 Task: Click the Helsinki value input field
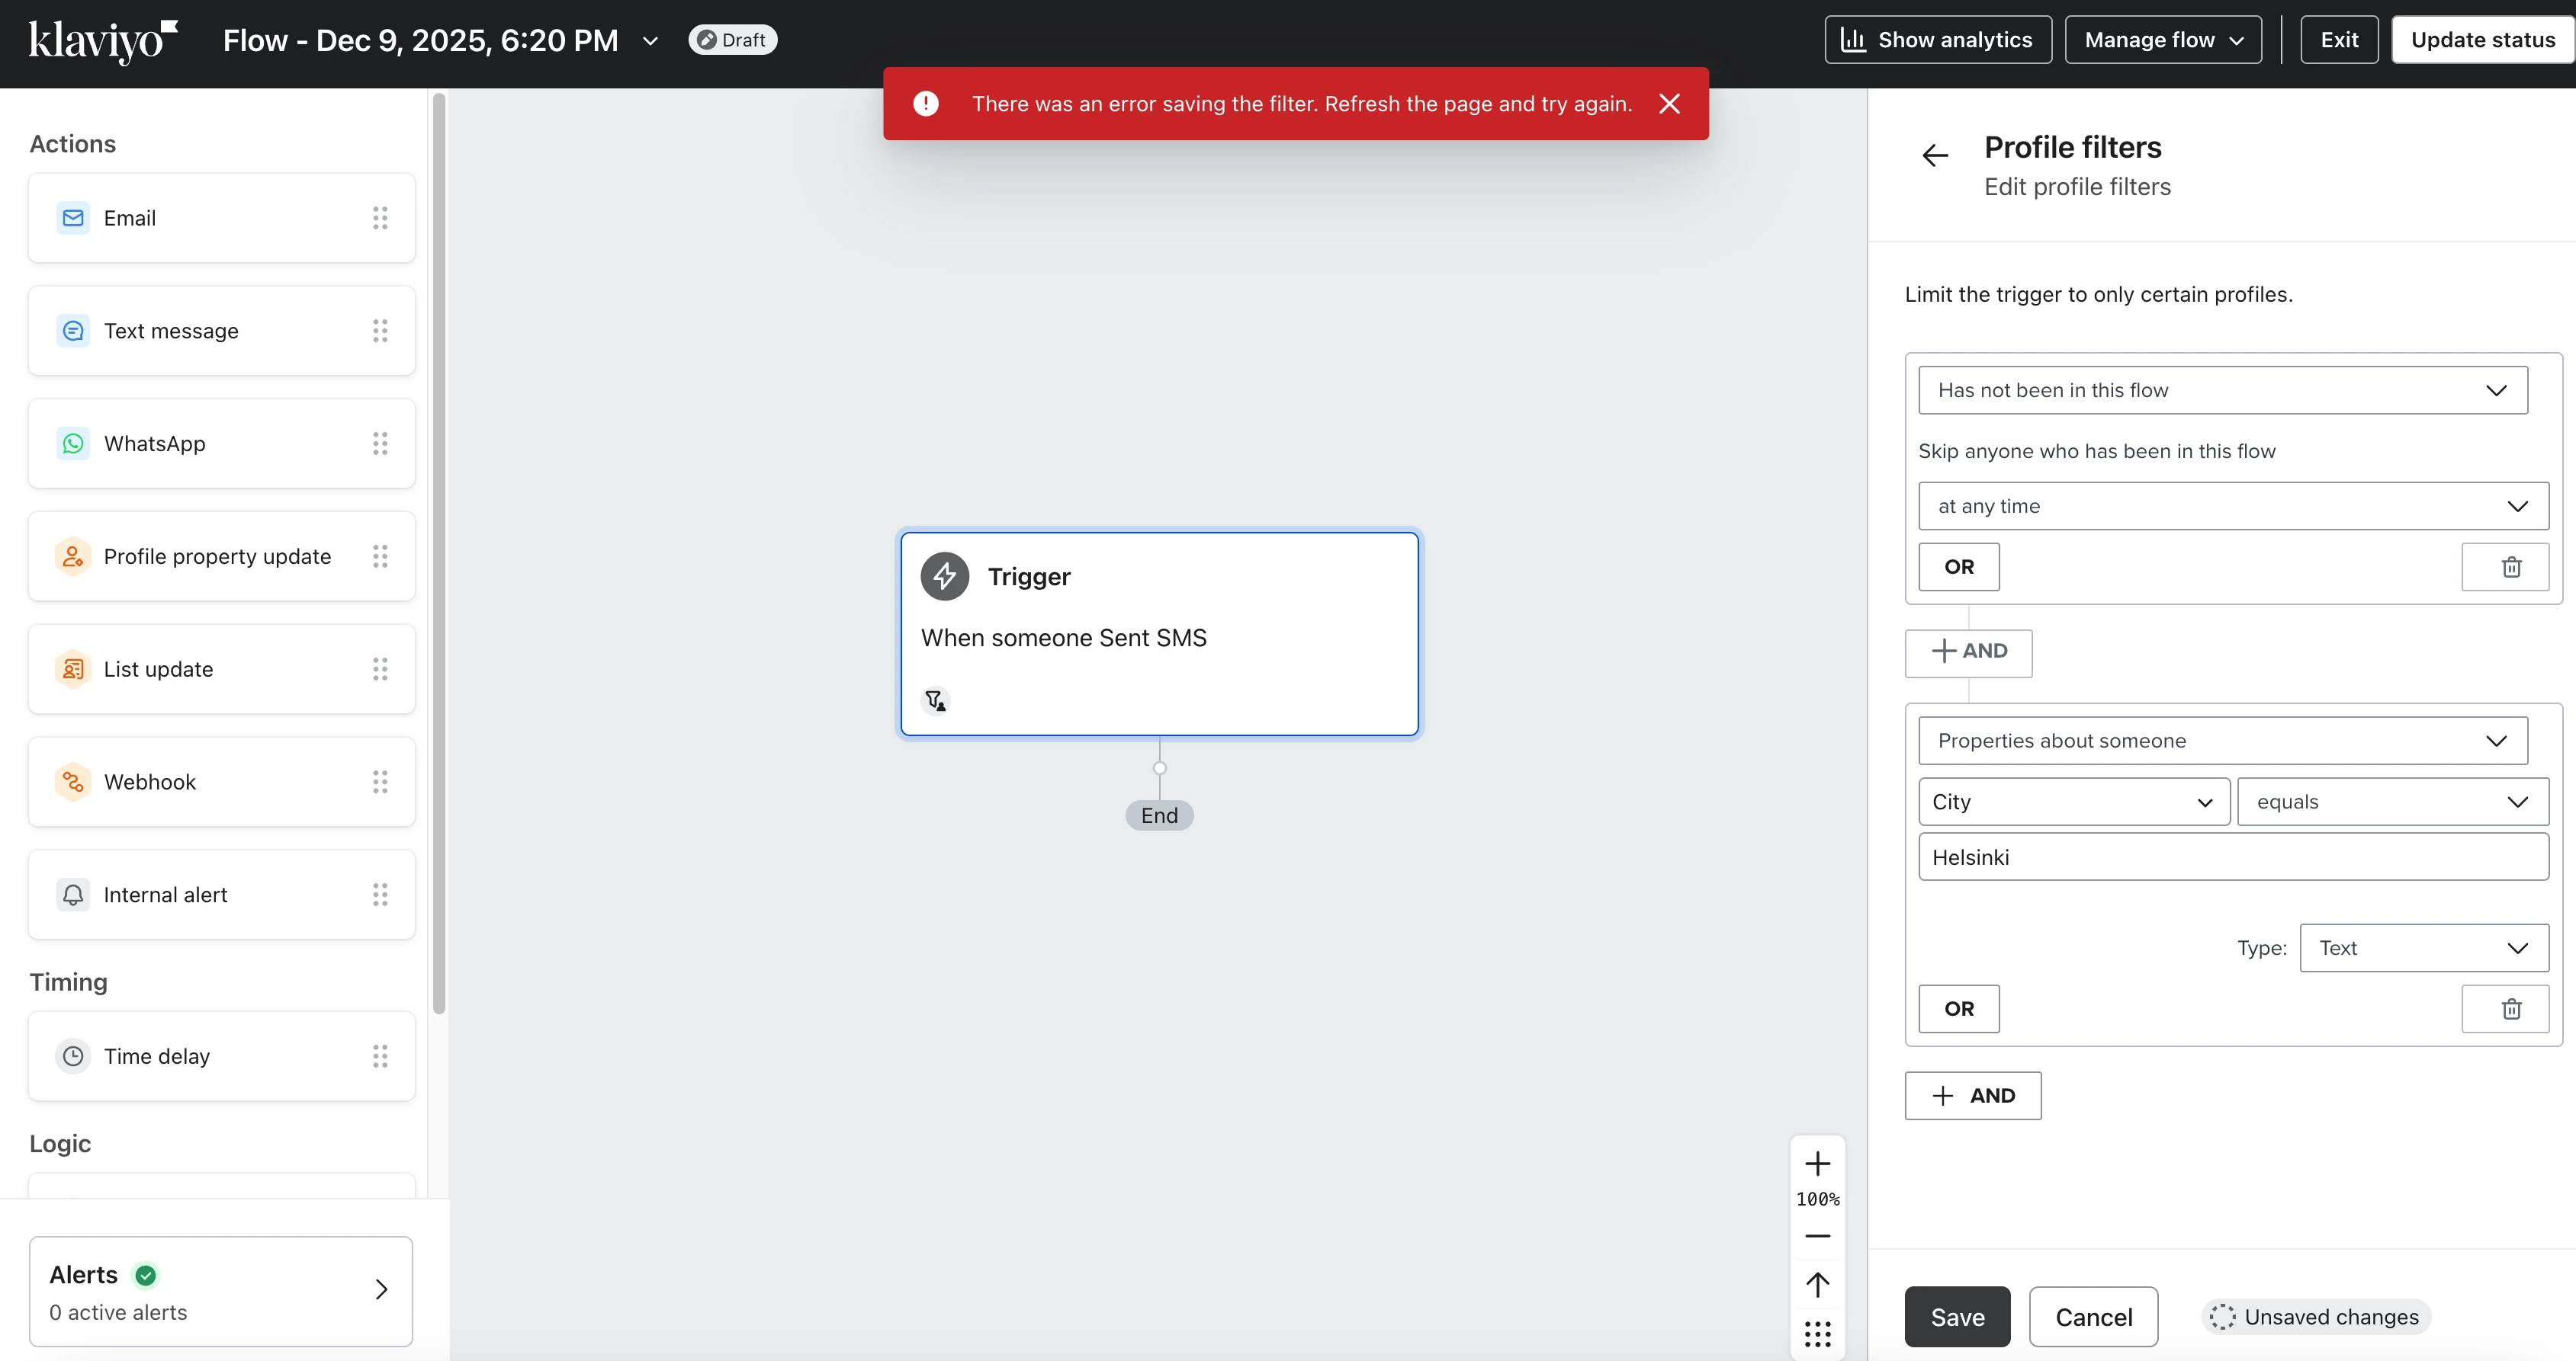(x=2232, y=857)
